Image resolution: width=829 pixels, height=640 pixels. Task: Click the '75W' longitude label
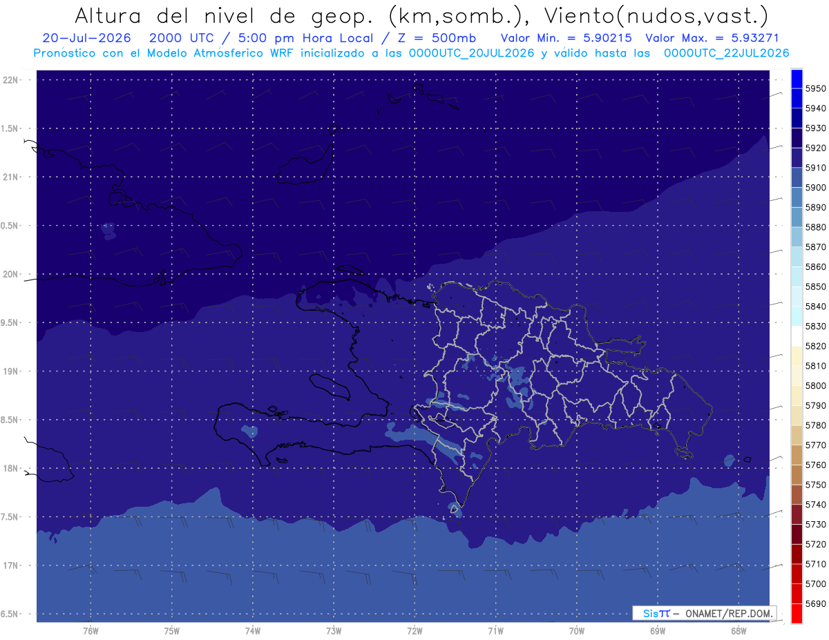click(172, 631)
